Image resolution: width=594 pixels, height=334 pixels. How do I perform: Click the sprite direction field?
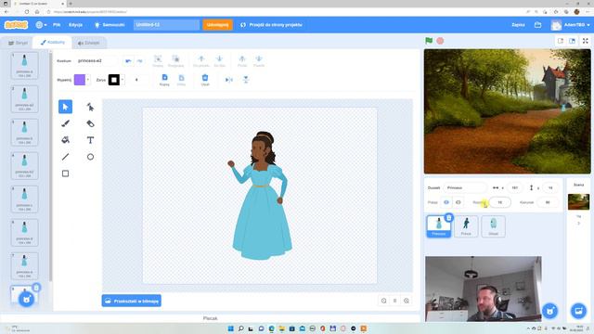548,202
